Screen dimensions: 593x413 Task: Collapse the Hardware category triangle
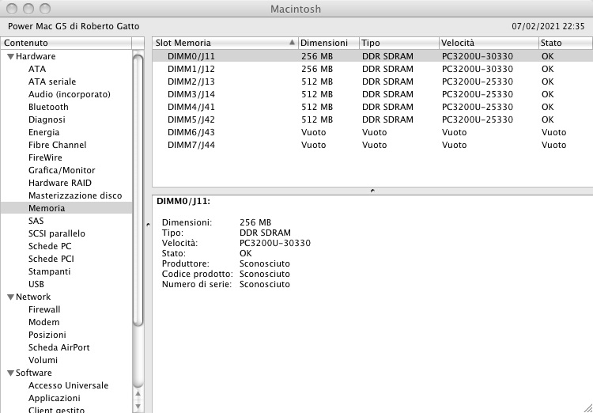click(x=10, y=56)
